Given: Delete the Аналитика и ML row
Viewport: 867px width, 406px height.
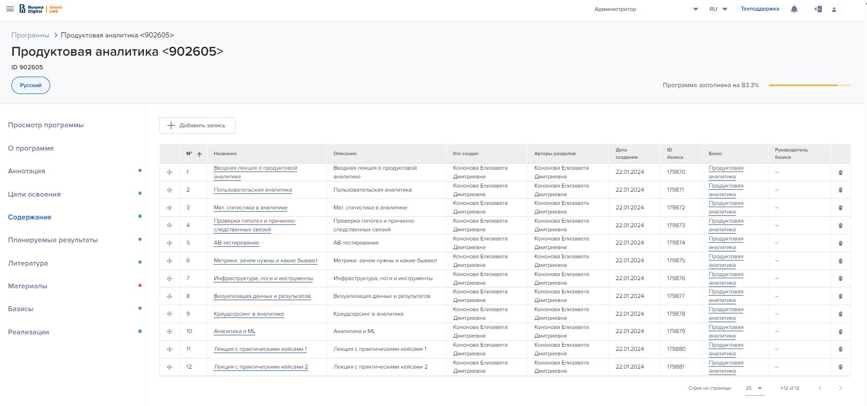Looking at the screenshot, I should (840, 332).
